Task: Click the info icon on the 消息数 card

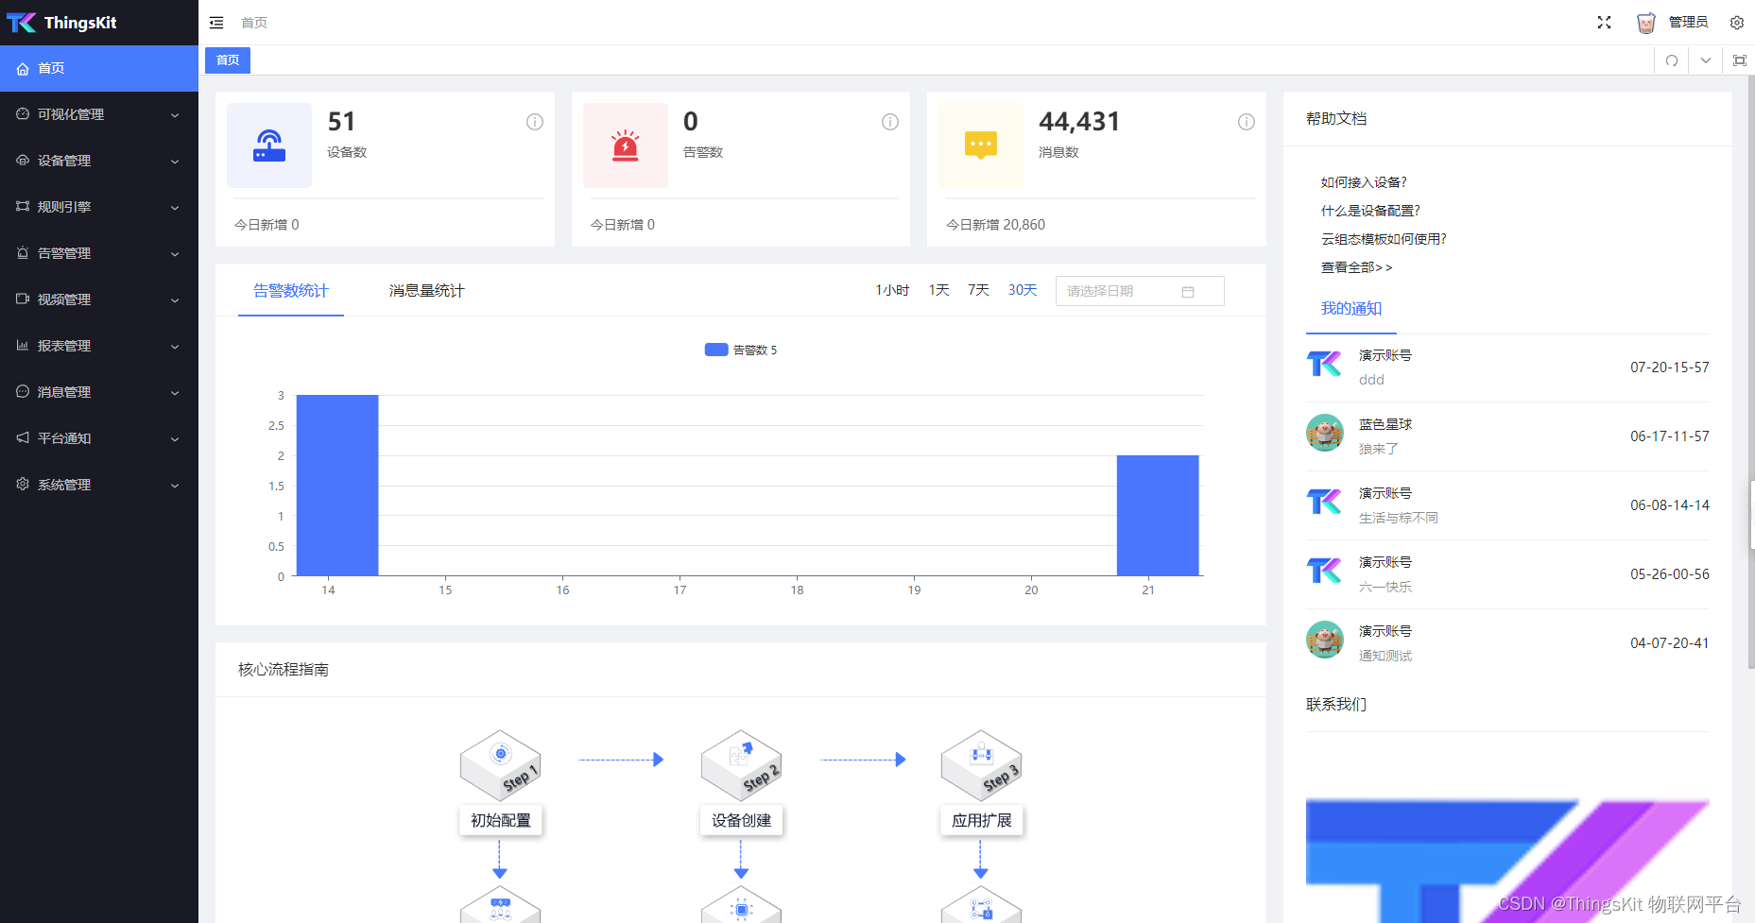Action: point(1247,122)
